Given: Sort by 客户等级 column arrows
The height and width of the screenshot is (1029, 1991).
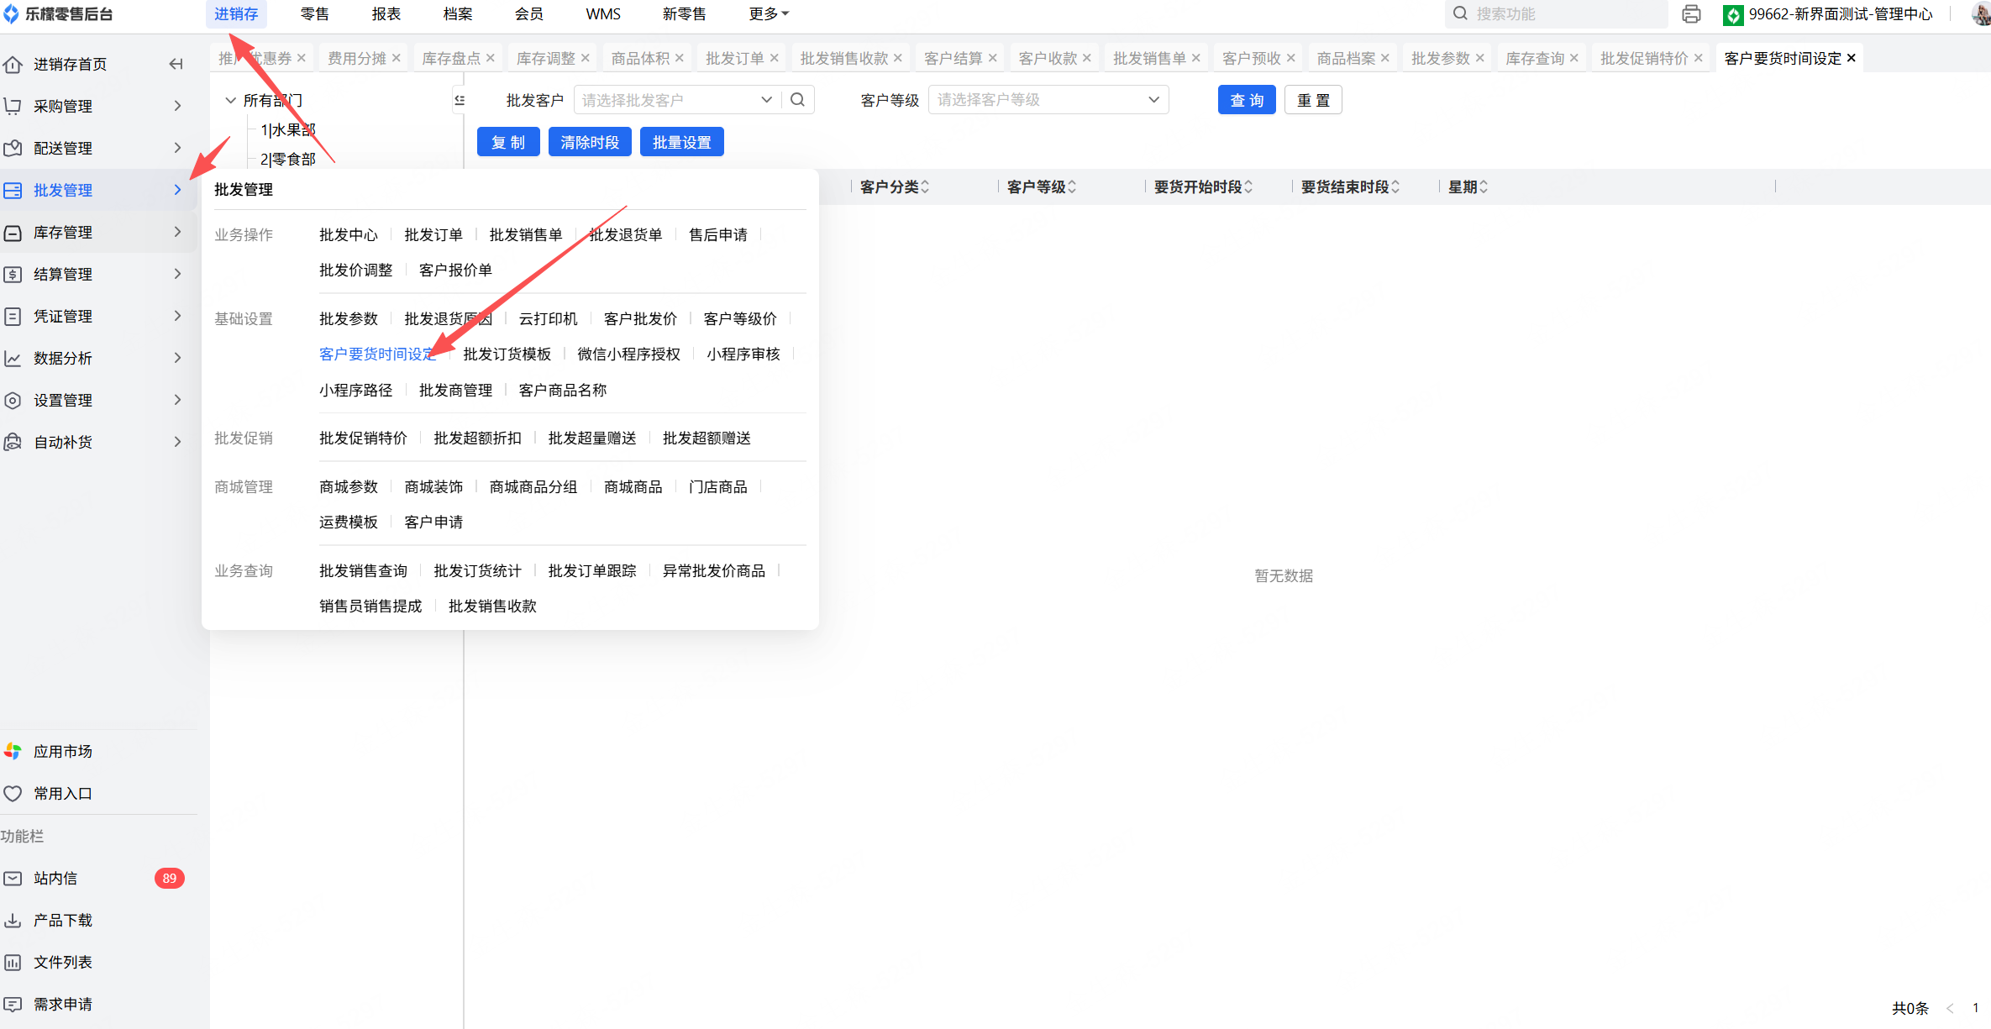Looking at the screenshot, I should (x=1072, y=186).
